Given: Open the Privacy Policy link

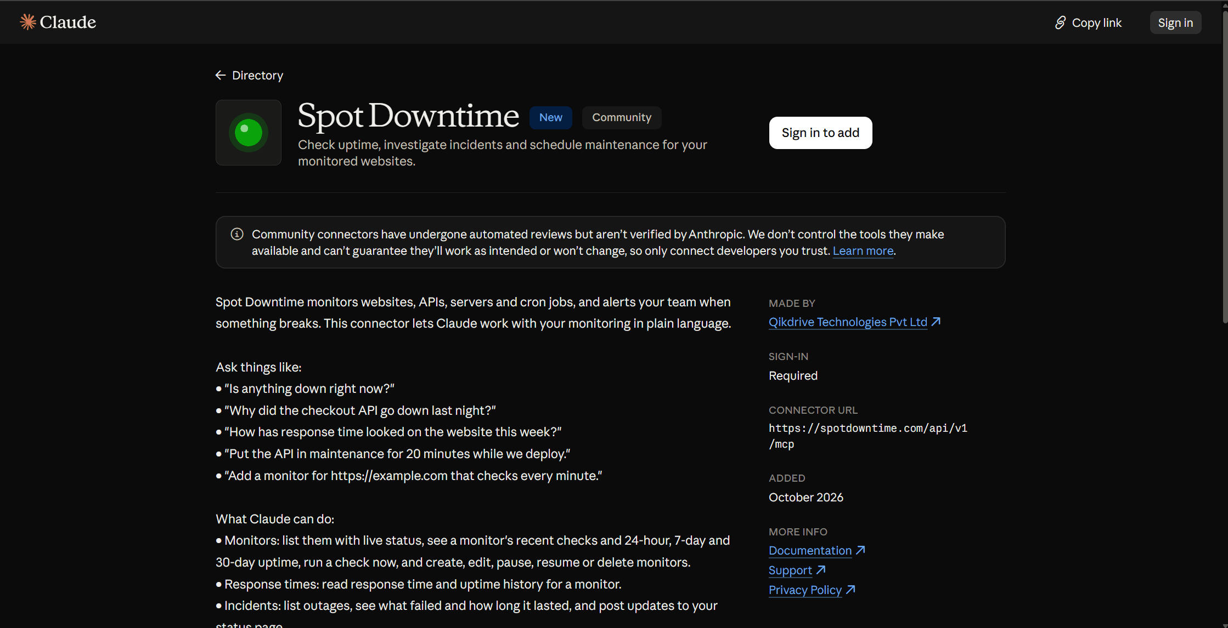Looking at the screenshot, I should [805, 590].
